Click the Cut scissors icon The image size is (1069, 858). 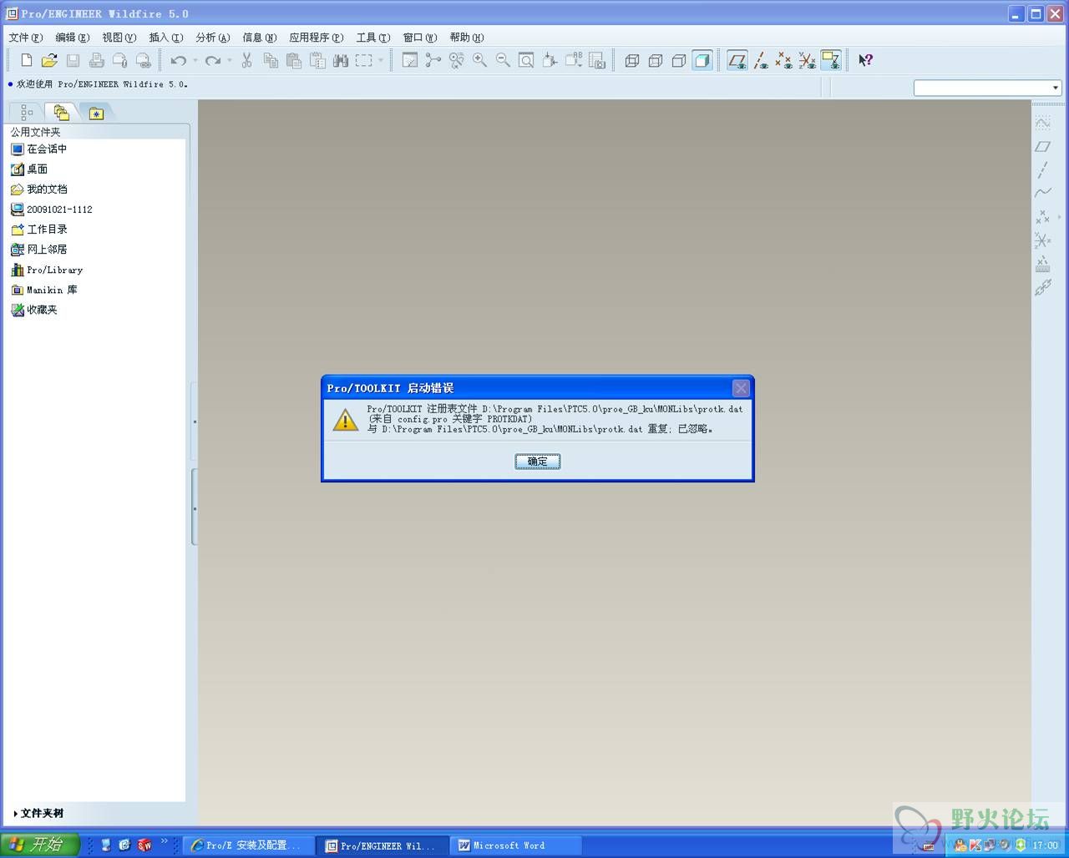point(247,60)
